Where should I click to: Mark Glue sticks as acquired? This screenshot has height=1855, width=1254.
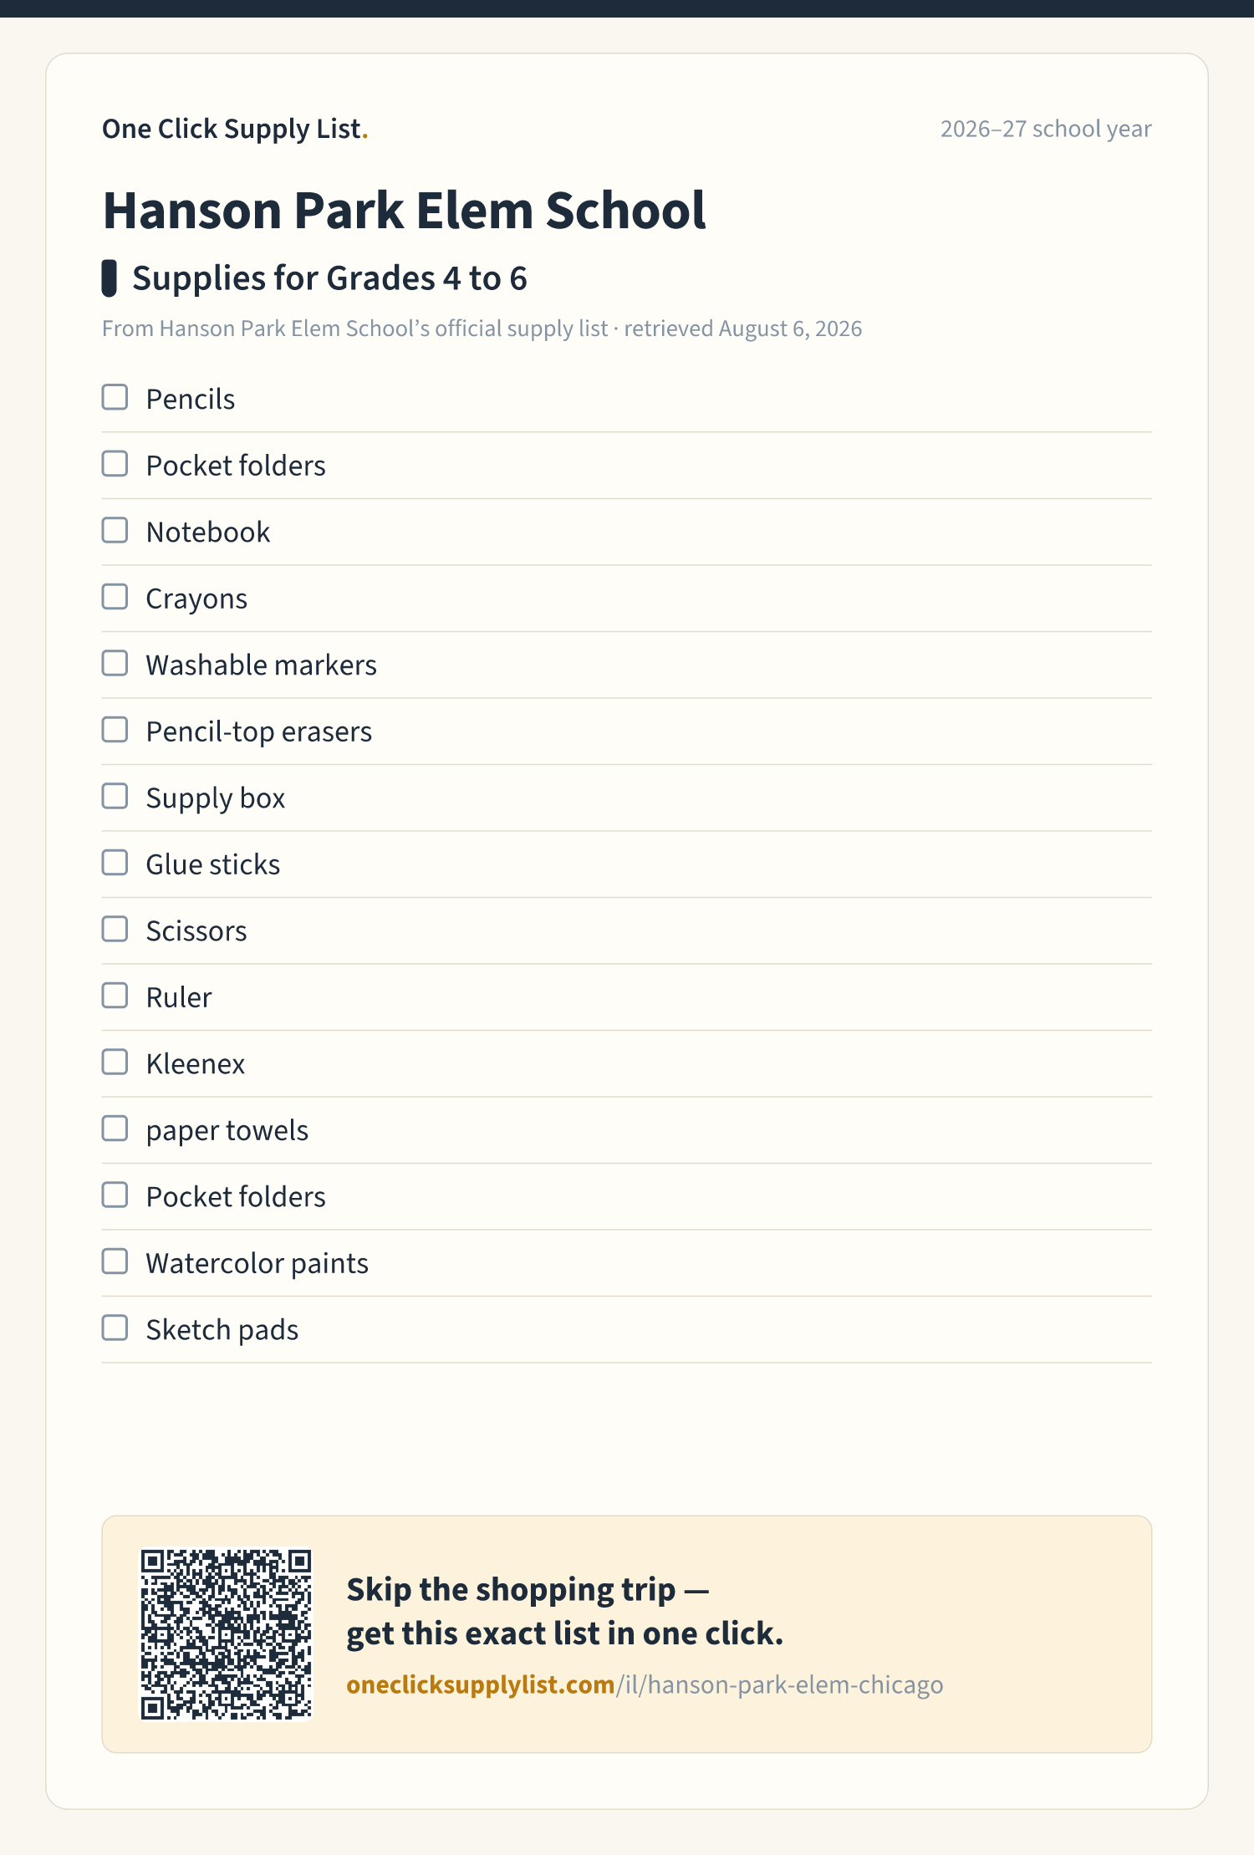(x=115, y=863)
